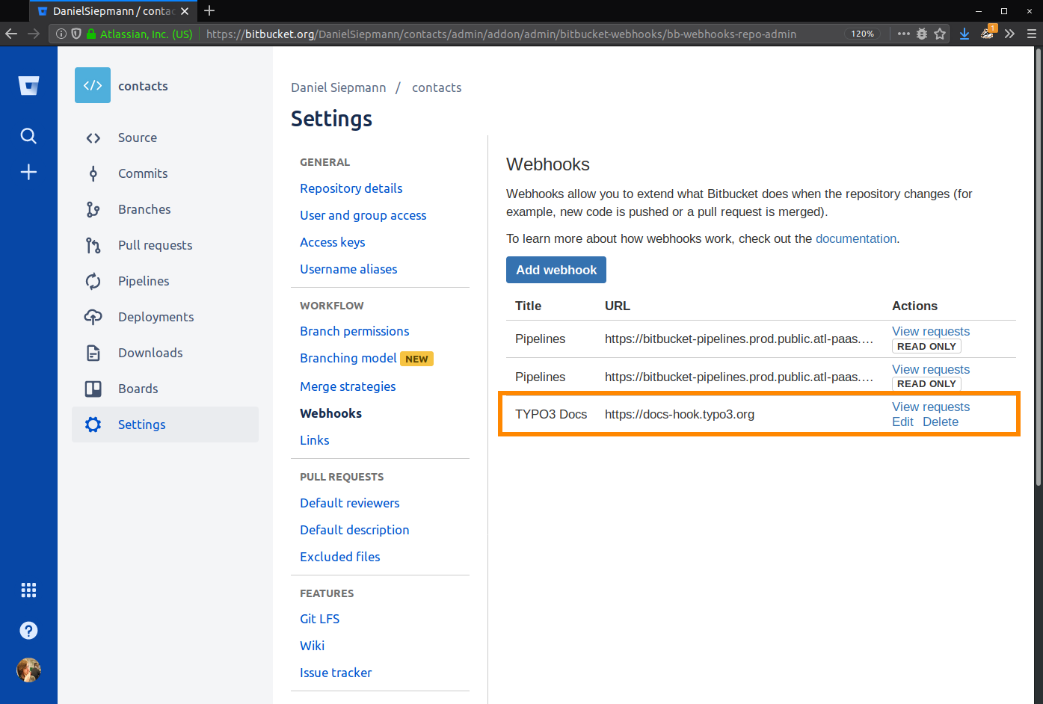
Task: Click the Commits node icon
Action: pos(93,173)
